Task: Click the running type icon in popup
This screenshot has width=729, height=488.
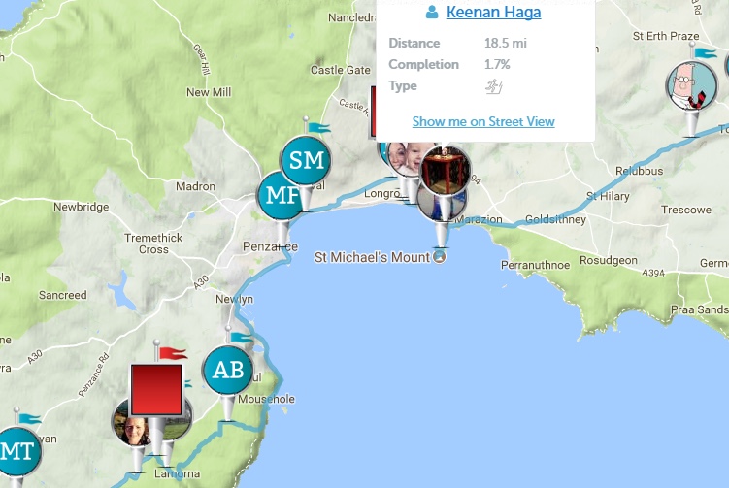Action: coord(494,86)
